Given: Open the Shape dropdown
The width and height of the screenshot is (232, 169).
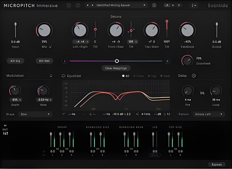Looking at the screenshot, I should 35,114.
